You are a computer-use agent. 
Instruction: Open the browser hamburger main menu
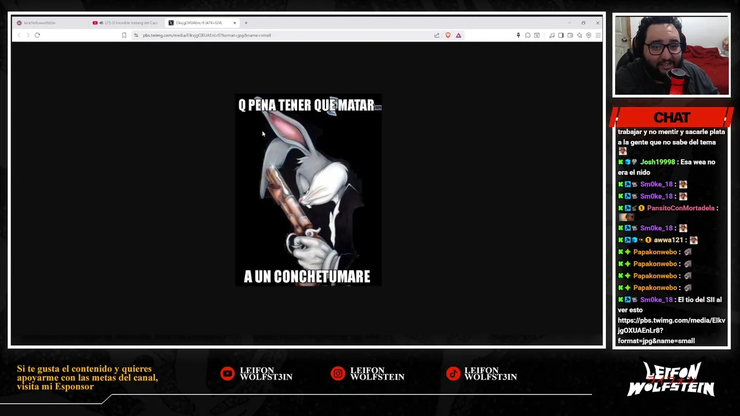point(598,35)
